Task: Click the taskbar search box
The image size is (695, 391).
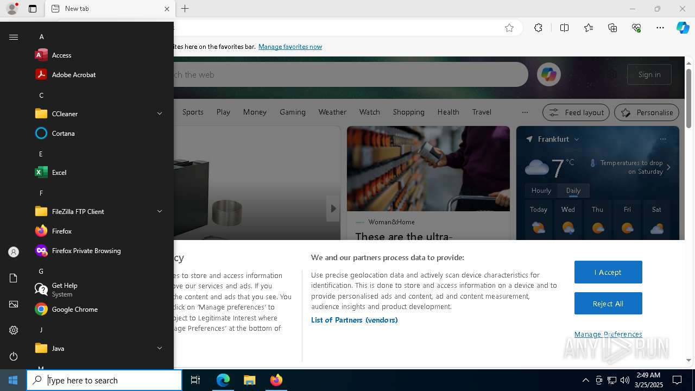Action: [x=104, y=380]
